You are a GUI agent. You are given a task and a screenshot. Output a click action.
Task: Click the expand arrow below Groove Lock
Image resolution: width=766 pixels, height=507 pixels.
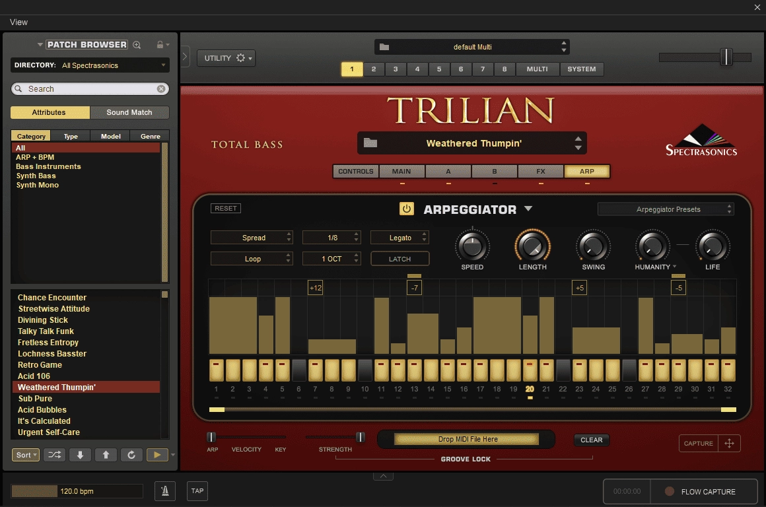click(384, 476)
